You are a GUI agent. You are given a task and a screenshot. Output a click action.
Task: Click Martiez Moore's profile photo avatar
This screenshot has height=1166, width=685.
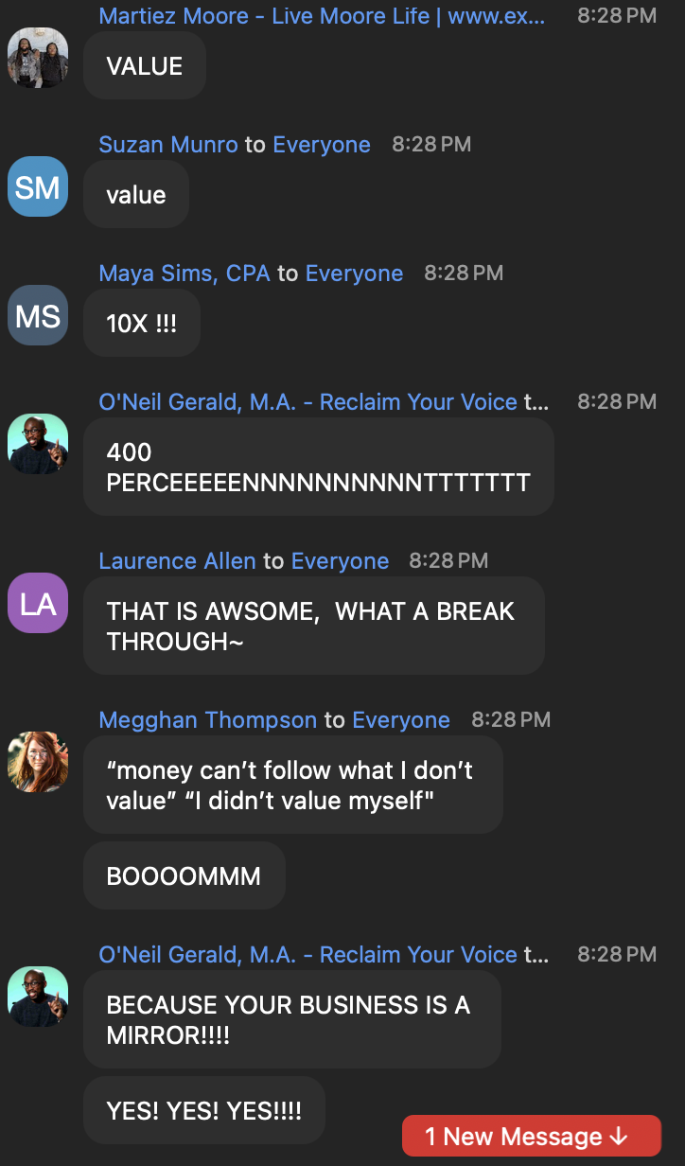(x=38, y=58)
